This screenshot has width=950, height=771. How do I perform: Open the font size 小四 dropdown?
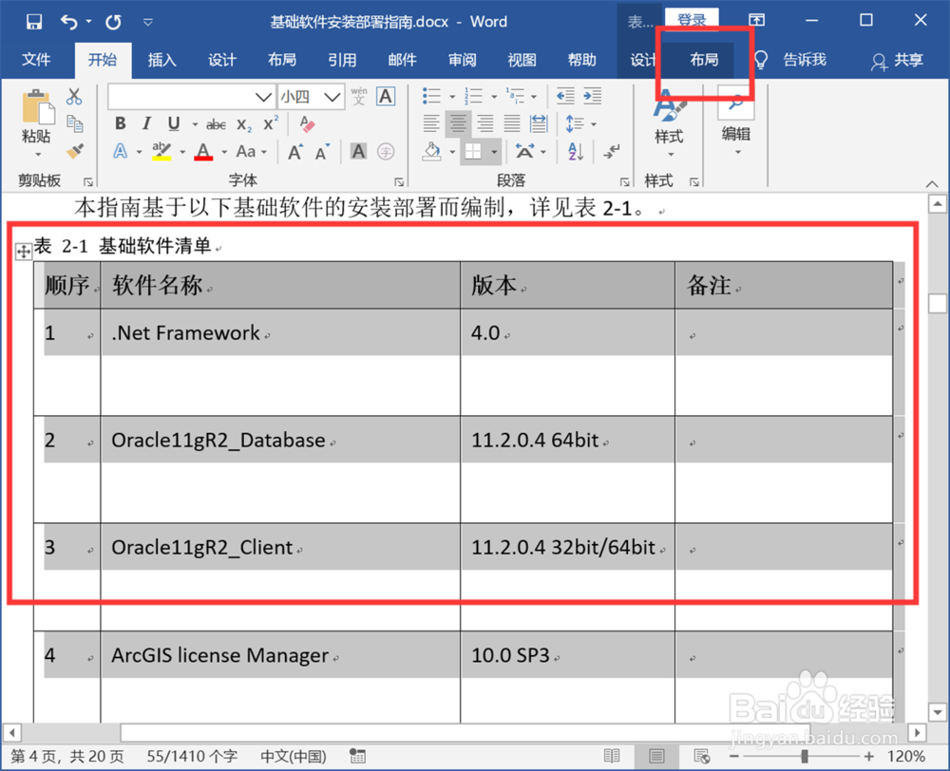[332, 97]
